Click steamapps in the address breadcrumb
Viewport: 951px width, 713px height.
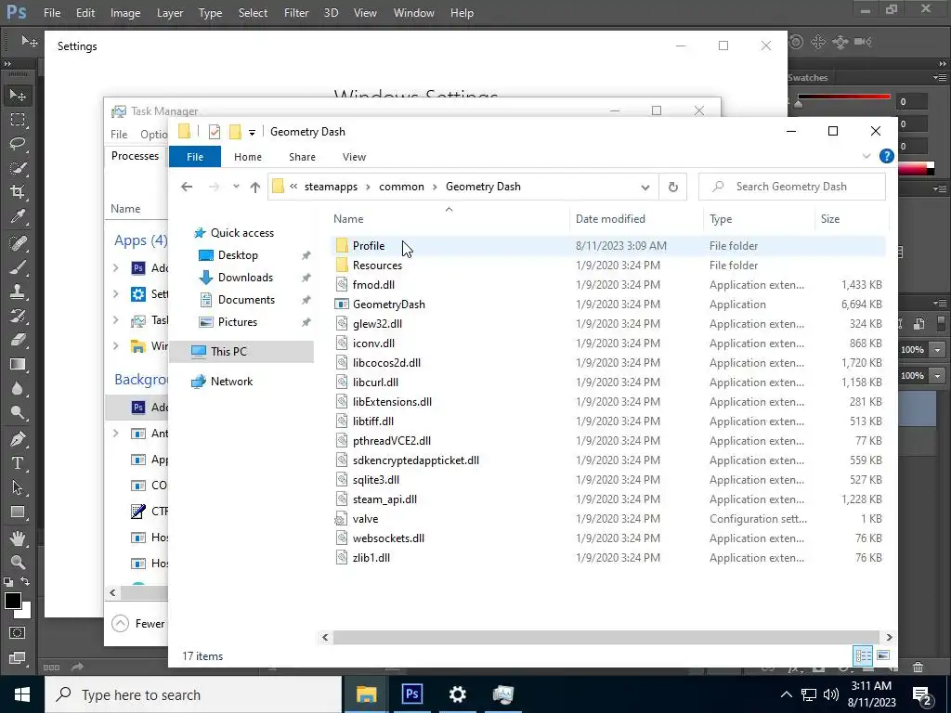click(x=332, y=187)
